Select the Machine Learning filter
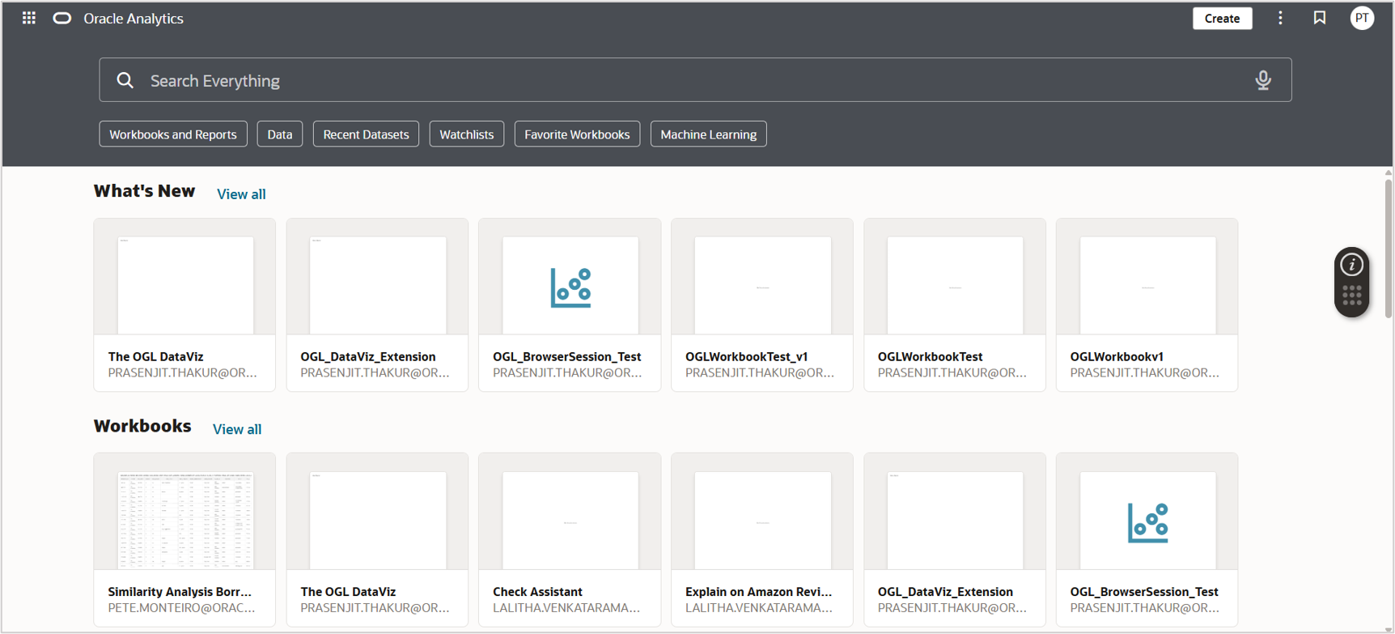The height and width of the screenshot is (634, 1395). [708, 134]
